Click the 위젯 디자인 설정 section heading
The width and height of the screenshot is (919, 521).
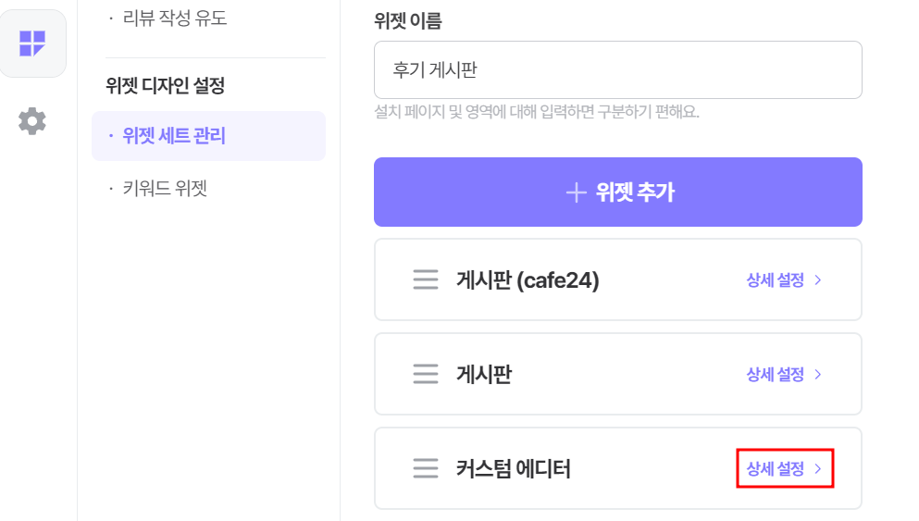[166, 86]
